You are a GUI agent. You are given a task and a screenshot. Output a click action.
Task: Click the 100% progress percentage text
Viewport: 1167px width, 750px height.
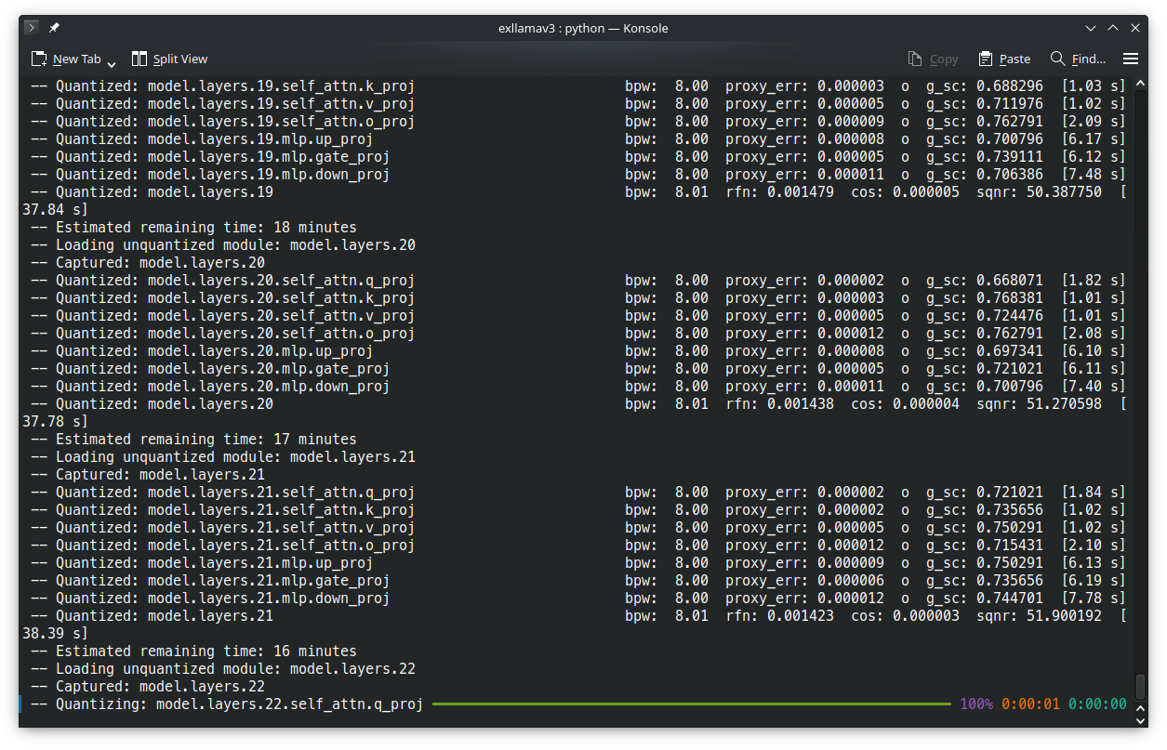pos(976,704)
